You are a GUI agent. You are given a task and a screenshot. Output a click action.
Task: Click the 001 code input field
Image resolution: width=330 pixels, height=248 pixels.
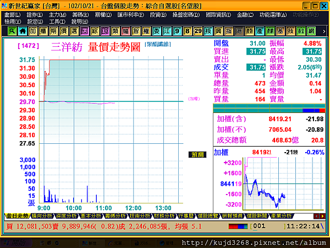[268, 227]
